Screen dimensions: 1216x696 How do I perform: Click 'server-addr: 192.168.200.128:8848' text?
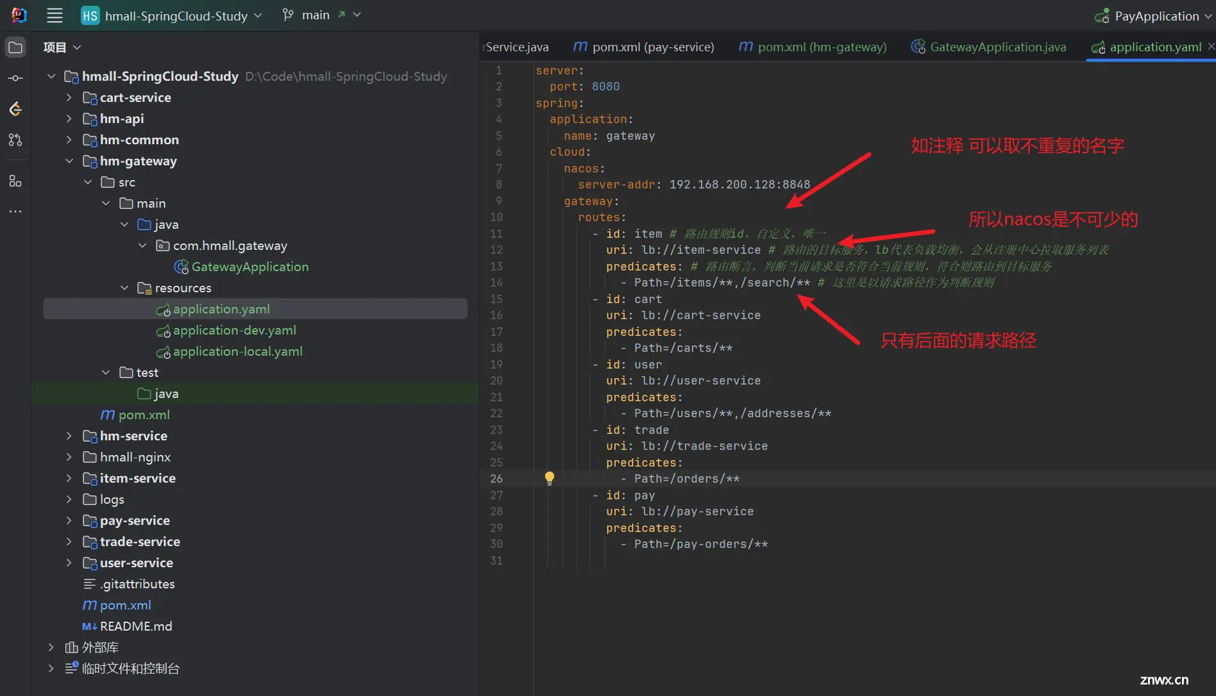click(x=694, y=185)
